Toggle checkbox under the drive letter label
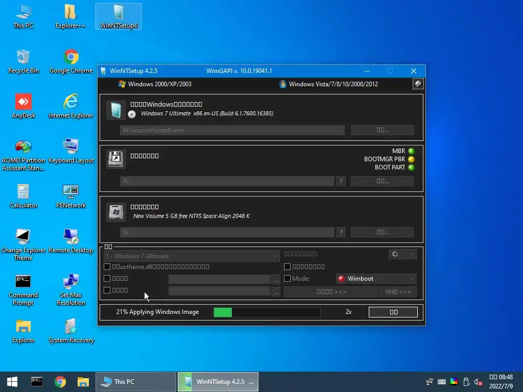523x392 pixels. (287, 266)
